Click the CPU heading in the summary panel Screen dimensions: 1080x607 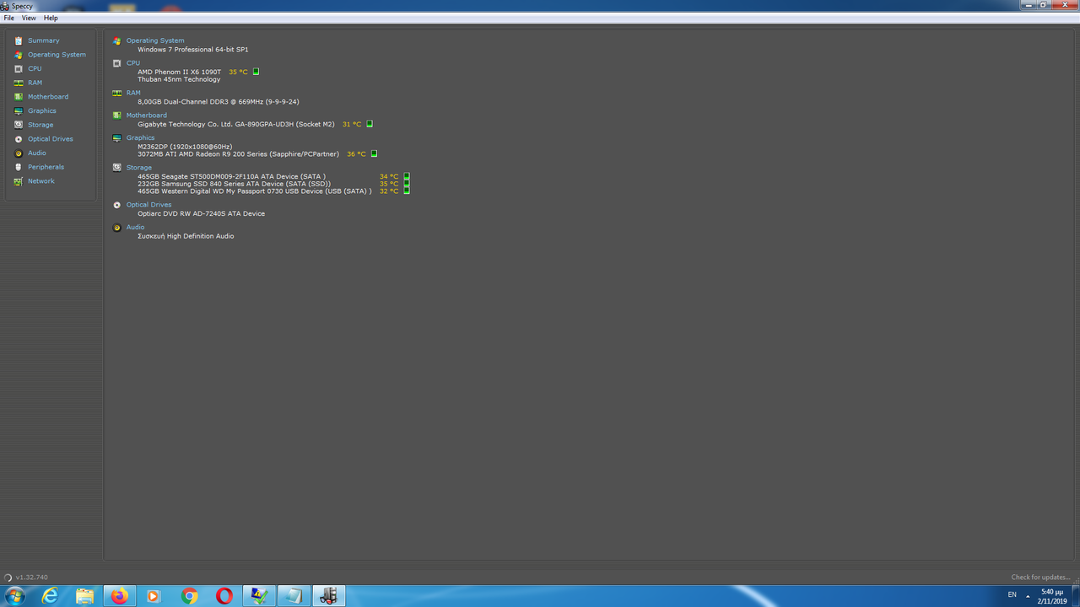(x=133, y=63)
